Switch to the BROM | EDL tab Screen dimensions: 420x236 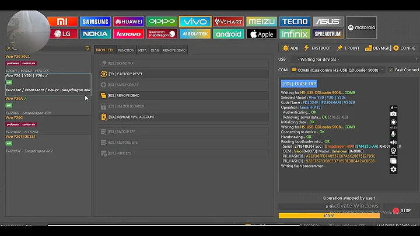point(105,50)
